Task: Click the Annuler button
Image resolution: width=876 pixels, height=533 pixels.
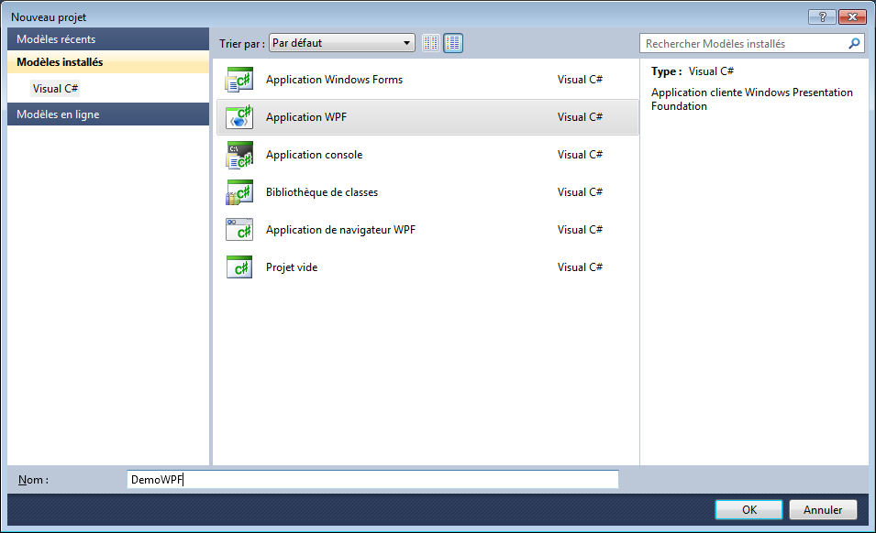Action: pyautogui.click(x=823, y=509)
